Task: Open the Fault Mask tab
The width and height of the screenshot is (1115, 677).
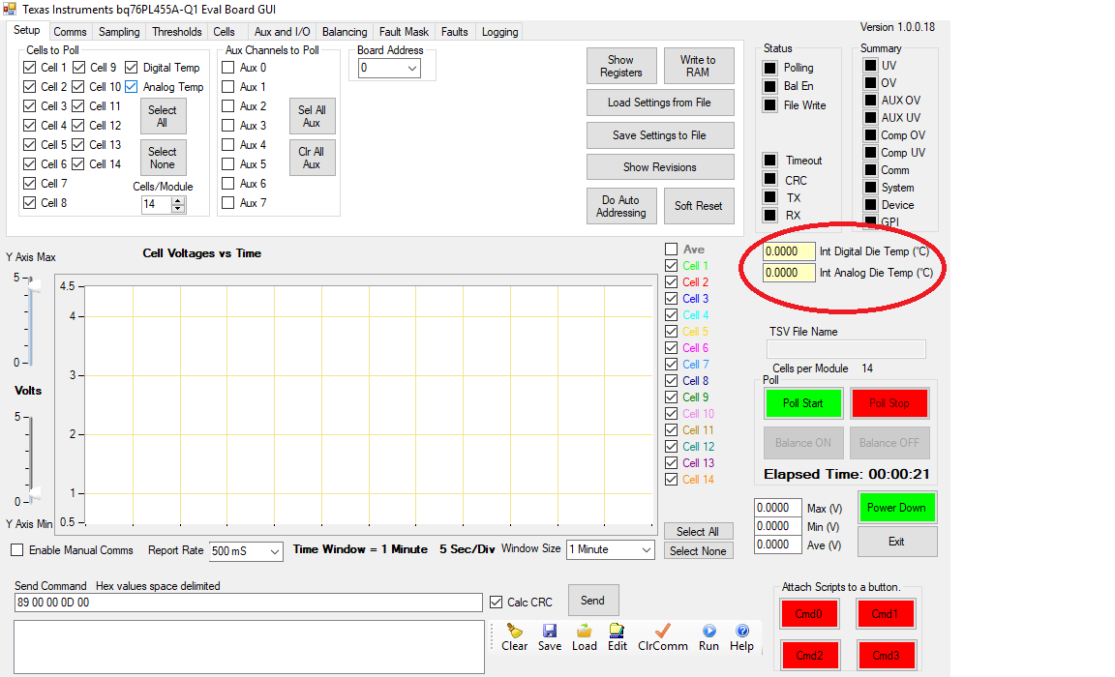Action: coord(404,31)
